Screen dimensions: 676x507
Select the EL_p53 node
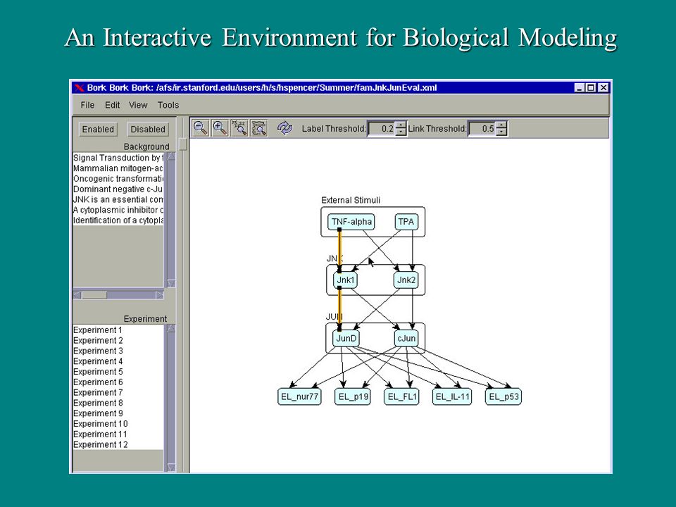click(503, 396)
